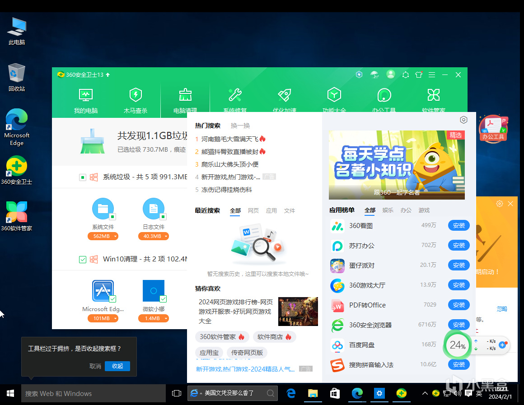Click the shield icon in 360 title bar
The height and width of the screenshot is (405, 524).
359,74
